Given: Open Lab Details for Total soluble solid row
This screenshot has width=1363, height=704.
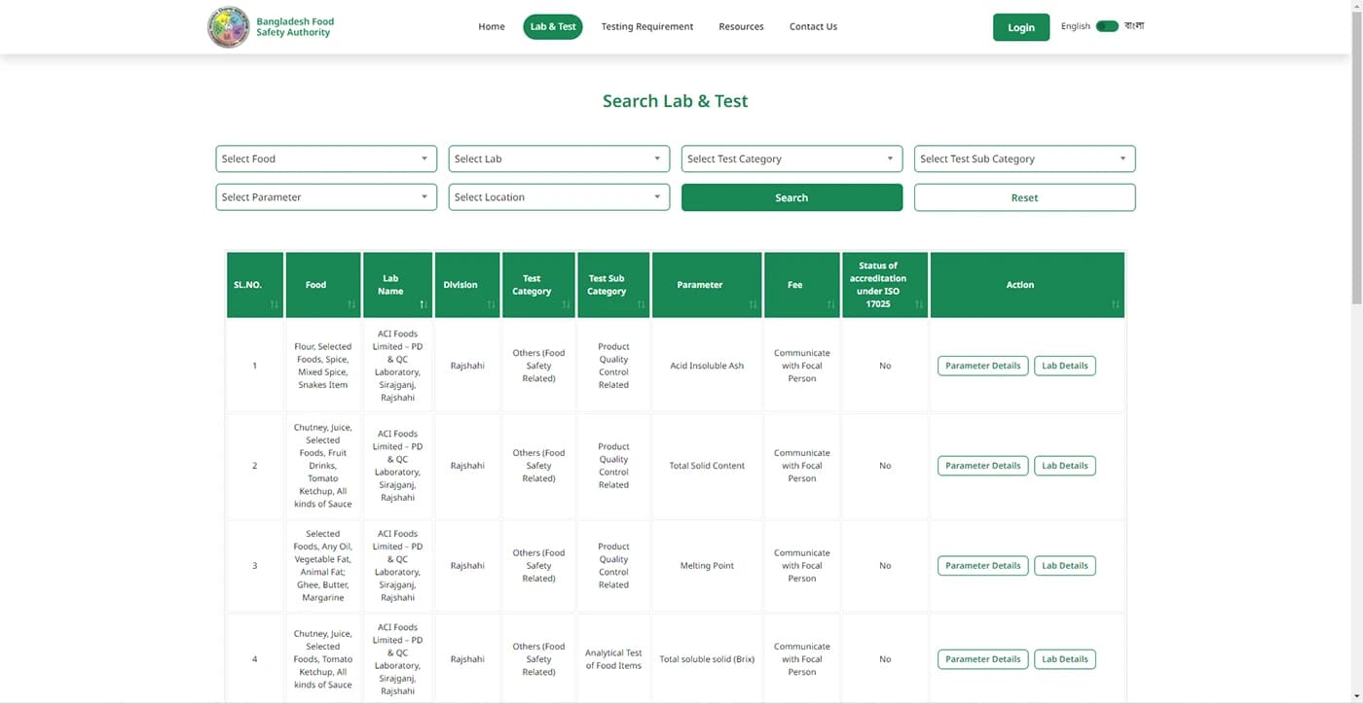Looking at the screenshot, I should (x=1065, y=659).
